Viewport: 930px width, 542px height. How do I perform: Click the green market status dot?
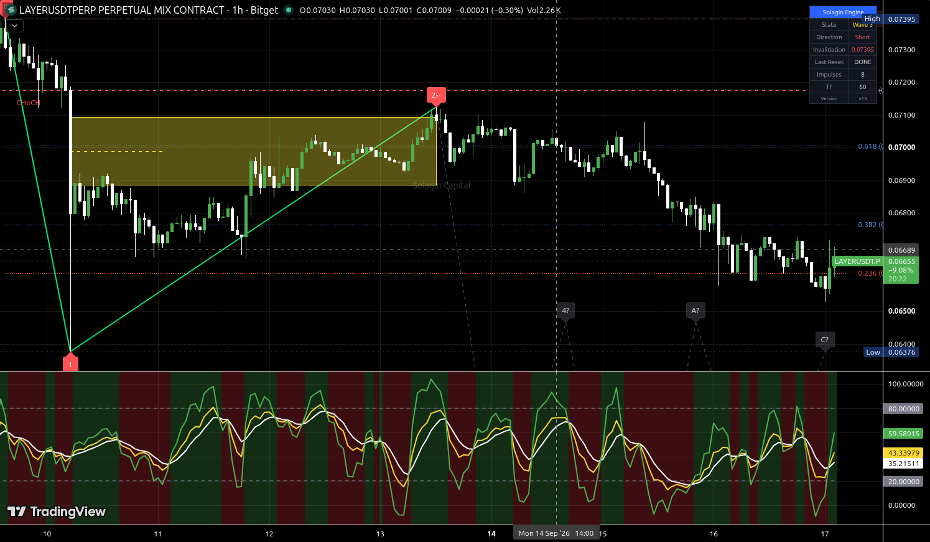pyautogui.click(x=288, y=10)
